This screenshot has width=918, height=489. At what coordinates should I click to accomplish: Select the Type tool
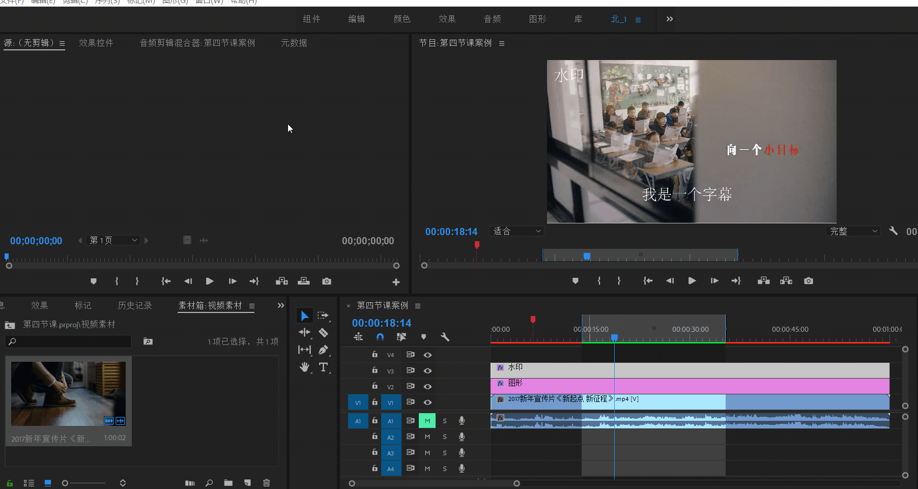[324, 367]
